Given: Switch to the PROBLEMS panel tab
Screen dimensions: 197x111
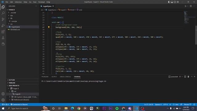Looking at the screenshot, I should click(x=45, y=77).
